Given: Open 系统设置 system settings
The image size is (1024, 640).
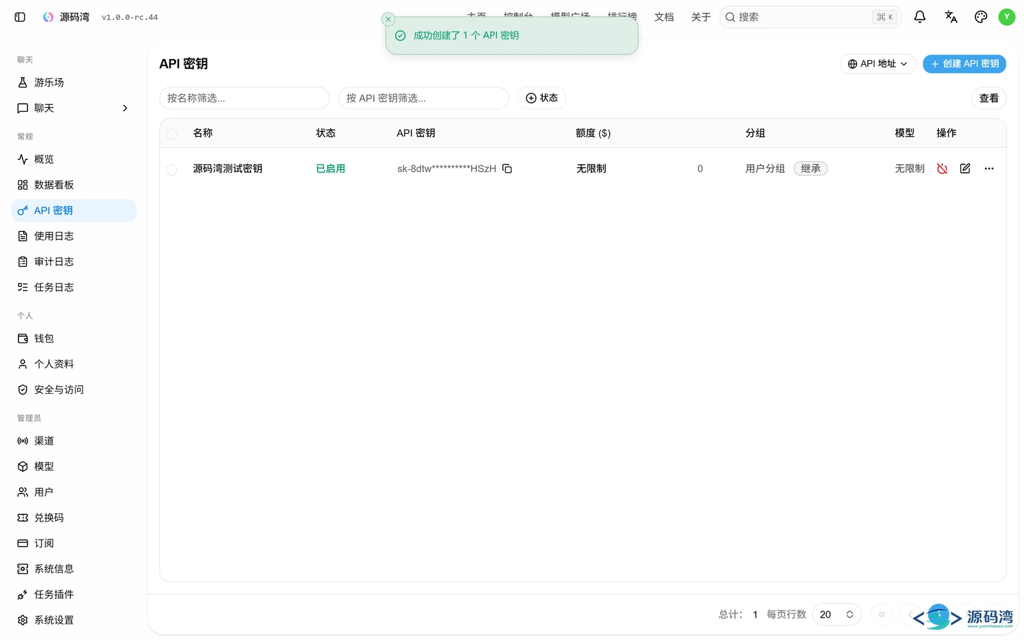Looking at the screenshot, I should pos(74,620).
